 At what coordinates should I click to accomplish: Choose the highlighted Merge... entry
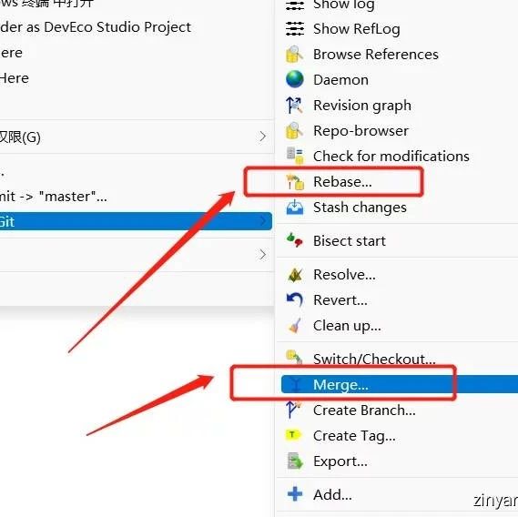(400, 384)
